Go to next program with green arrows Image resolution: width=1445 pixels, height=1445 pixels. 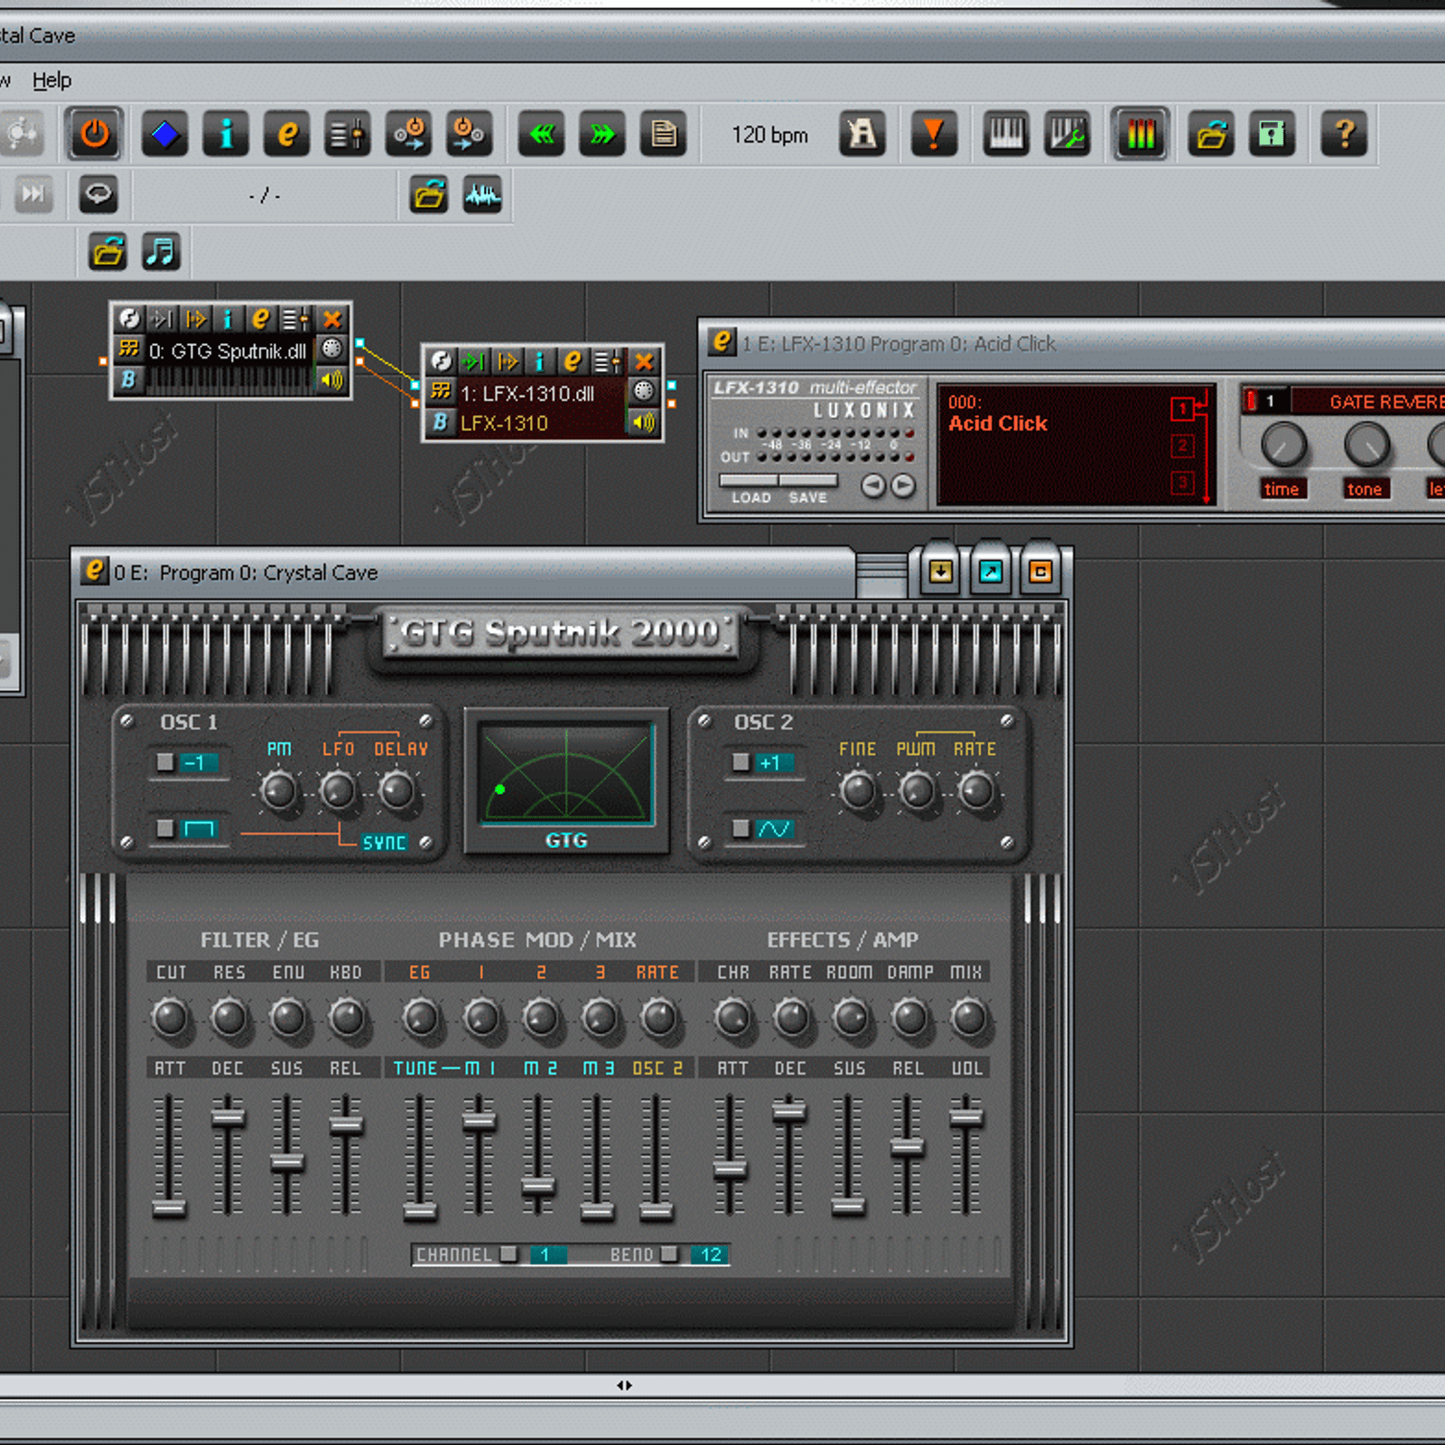602,135
